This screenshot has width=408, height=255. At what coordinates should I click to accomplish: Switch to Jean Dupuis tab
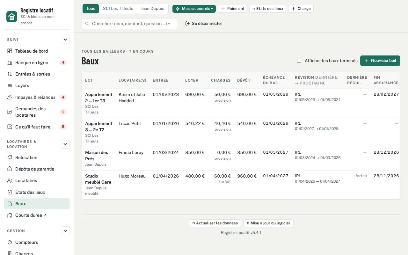(152, 9)
